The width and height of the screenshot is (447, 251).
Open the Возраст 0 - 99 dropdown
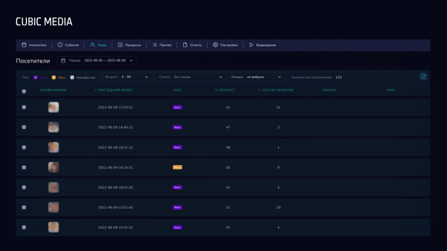click(127, 77)
